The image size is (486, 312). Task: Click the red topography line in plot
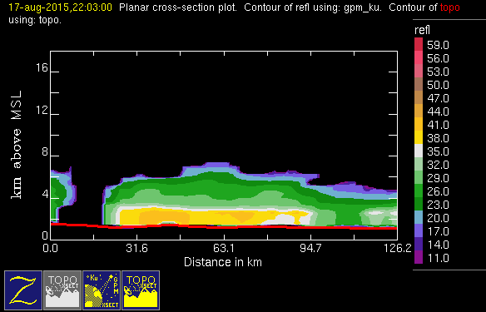pos(224,226)
